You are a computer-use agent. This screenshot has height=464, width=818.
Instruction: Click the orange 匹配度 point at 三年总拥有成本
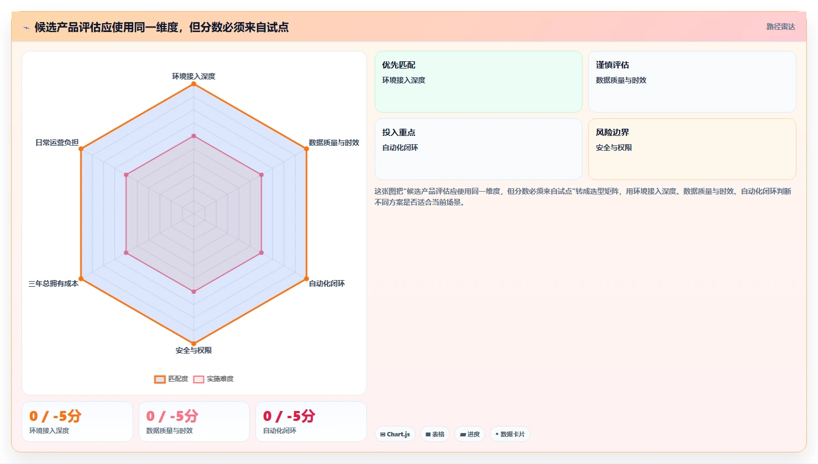(81, 278)
